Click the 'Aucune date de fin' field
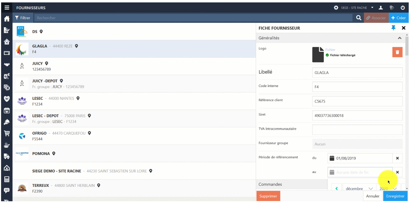The height and width of the screenshot is (205, 413). click(360, 172)
